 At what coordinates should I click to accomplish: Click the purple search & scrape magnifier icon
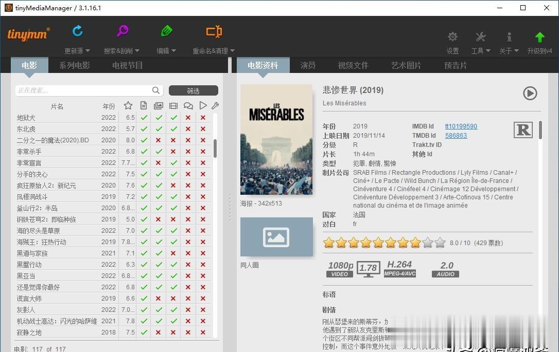(x=123, y=31)
